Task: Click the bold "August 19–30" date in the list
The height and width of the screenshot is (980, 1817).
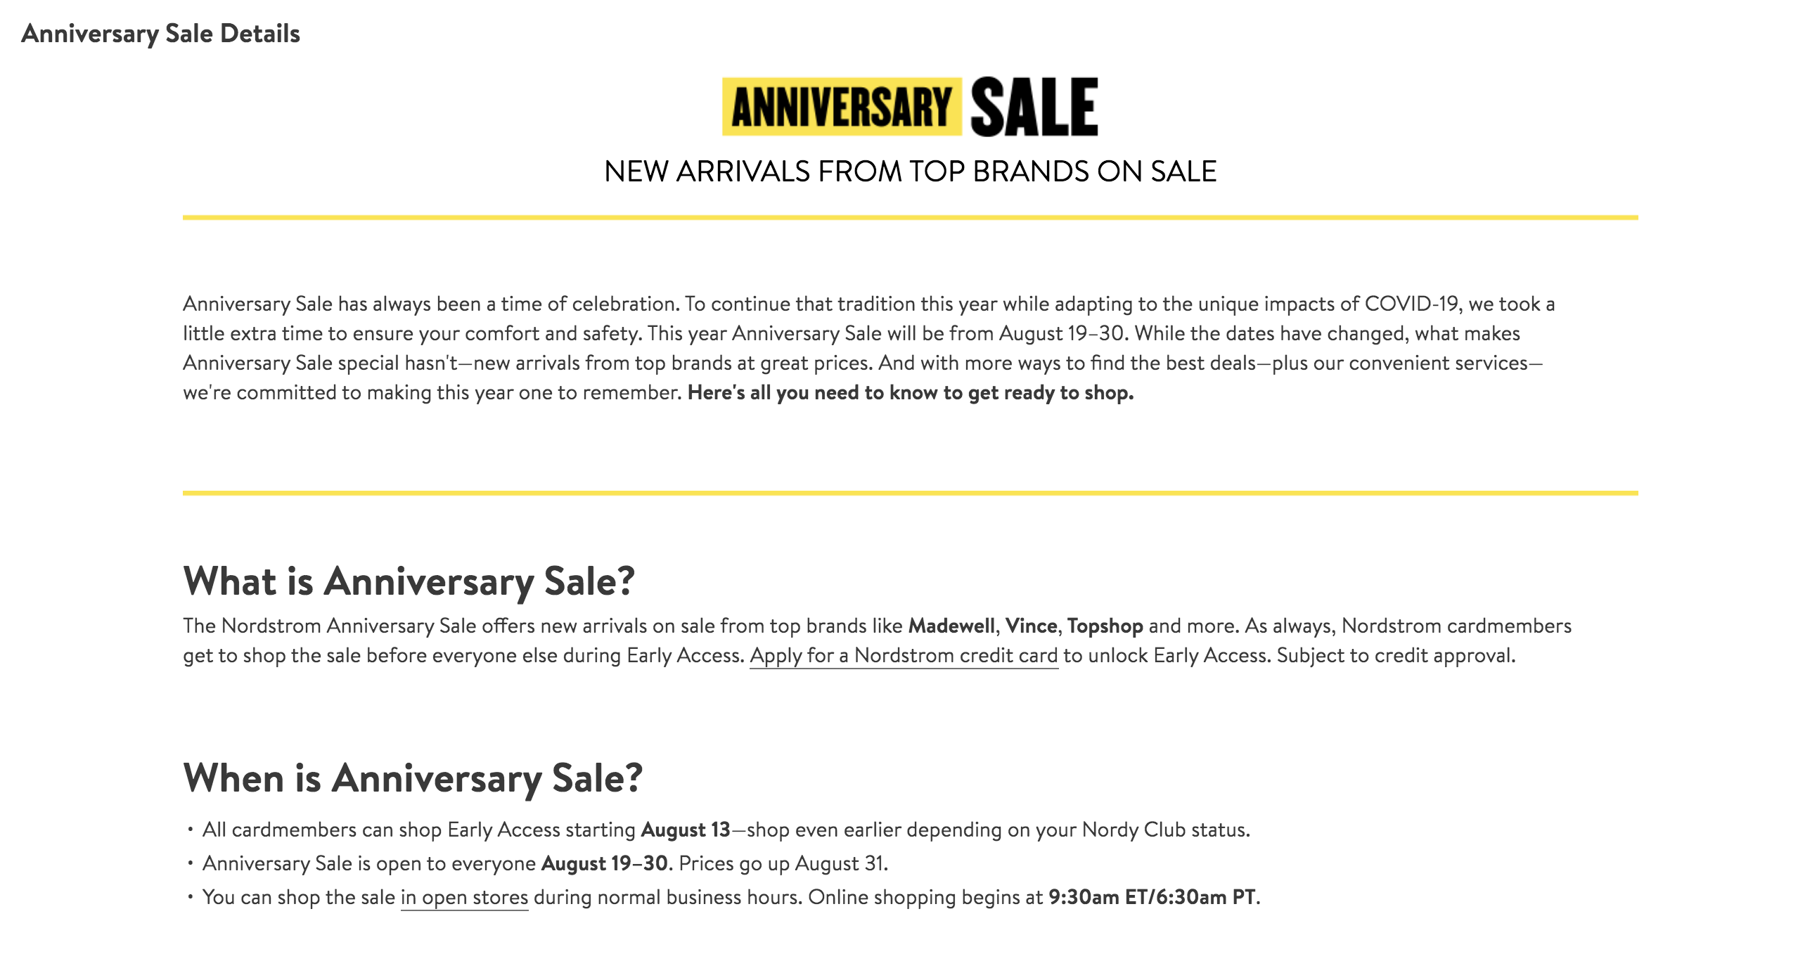Action: click(604, 864)
